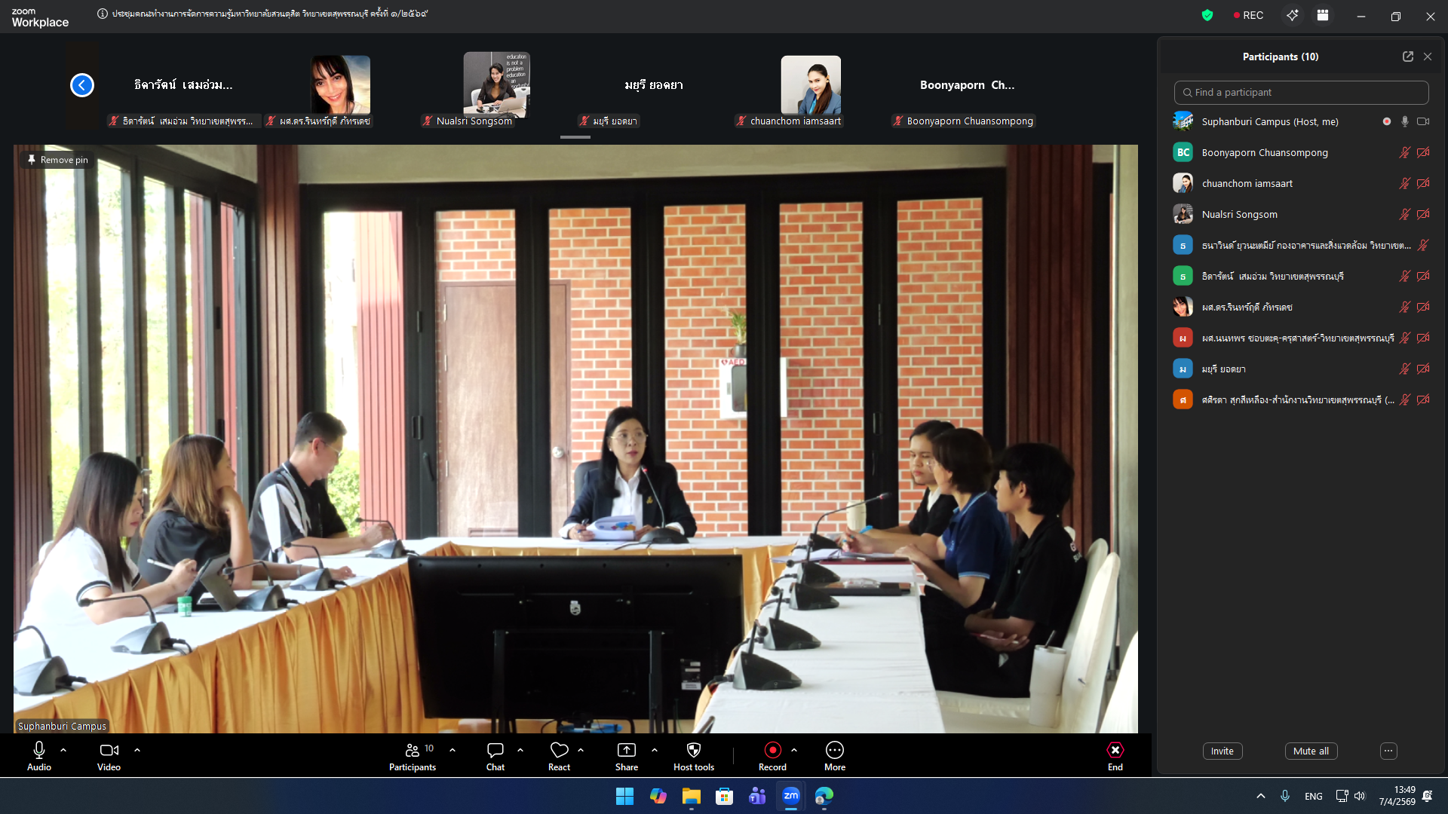This screenshot has width=1448, height=814.
Task: Toggle the Video camera on/off
Action: tap(109, 751)
